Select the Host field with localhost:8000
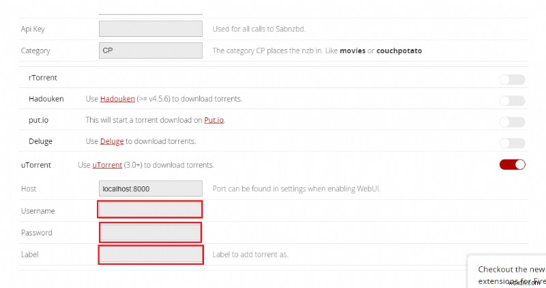546x288 pixels. [151, 188]
